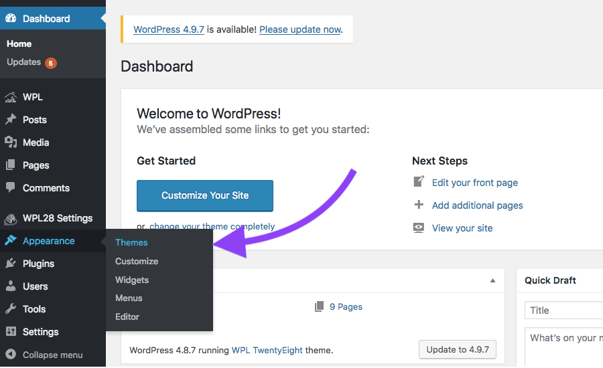Open the WPL TwentyEight theme link
Viewport: 603px width, 368px height.
(x=267, y=351)
